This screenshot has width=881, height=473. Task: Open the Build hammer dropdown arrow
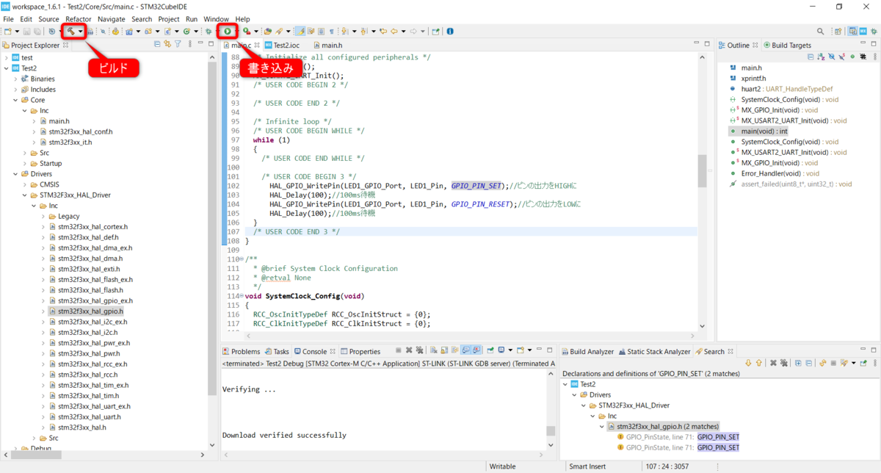tap(81, 31)
